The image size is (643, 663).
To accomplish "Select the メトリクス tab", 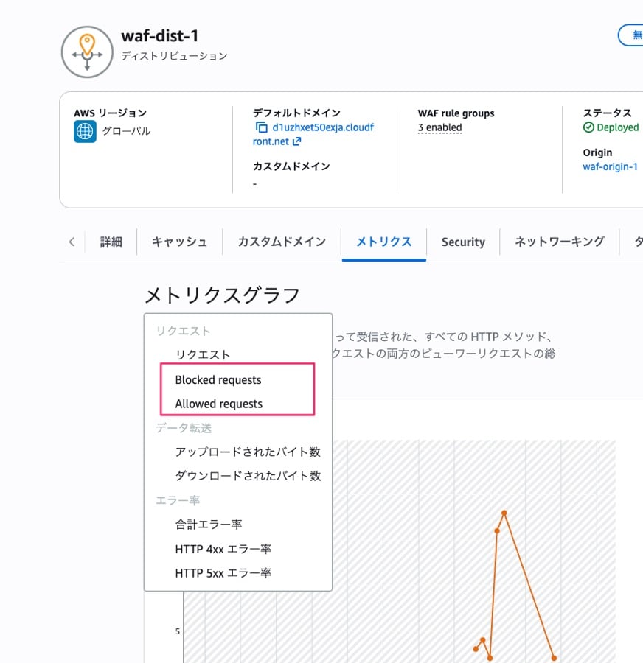I will [x=384, y=242].
